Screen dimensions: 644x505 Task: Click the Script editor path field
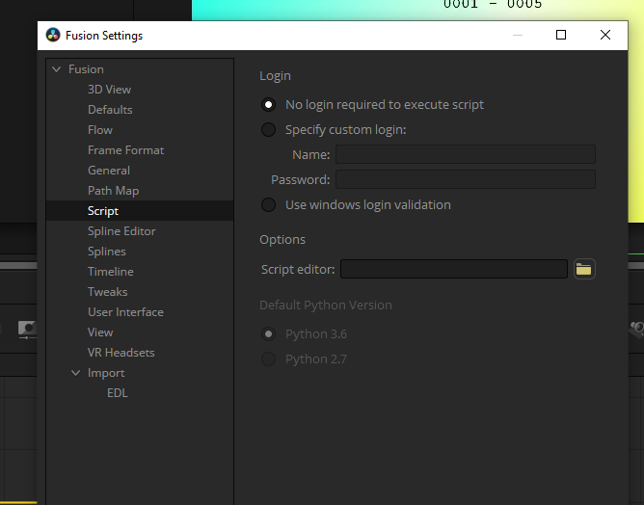click(454, 269)
